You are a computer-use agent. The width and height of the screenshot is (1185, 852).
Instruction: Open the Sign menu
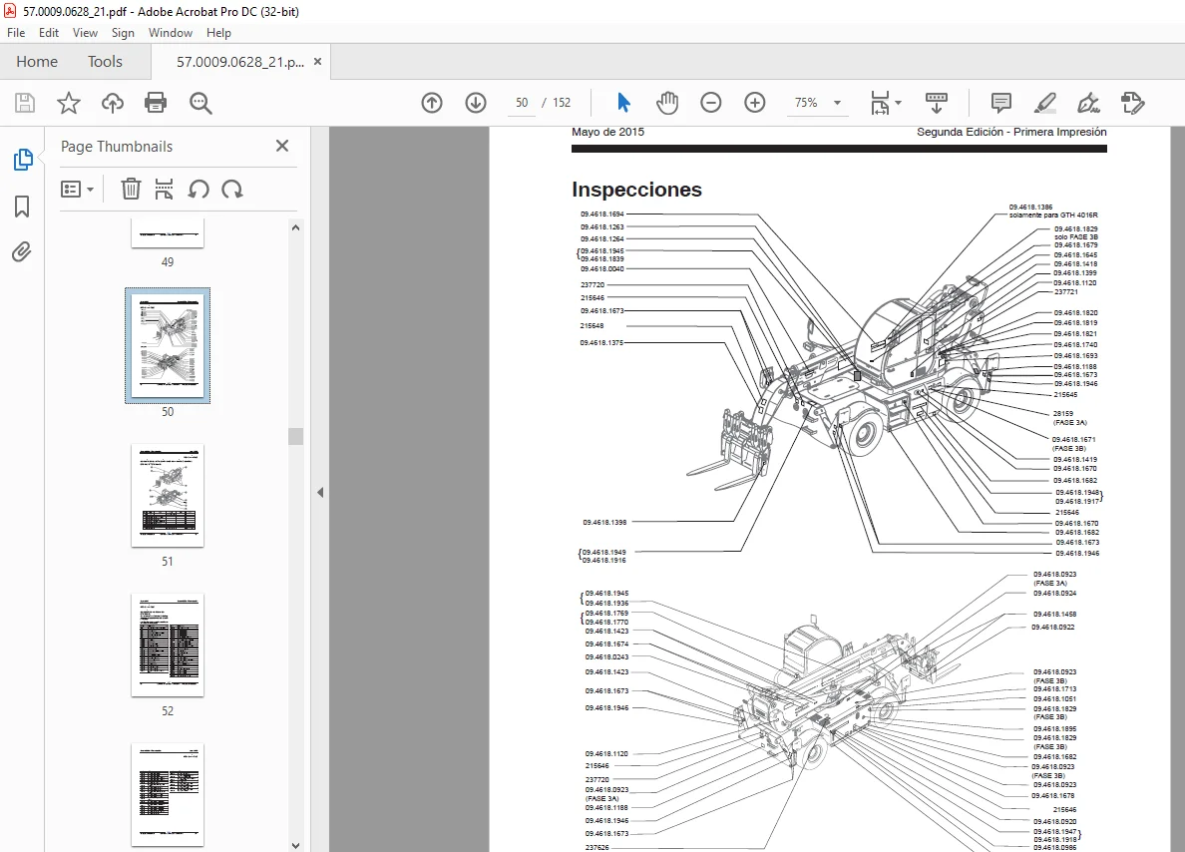point(123,33)
